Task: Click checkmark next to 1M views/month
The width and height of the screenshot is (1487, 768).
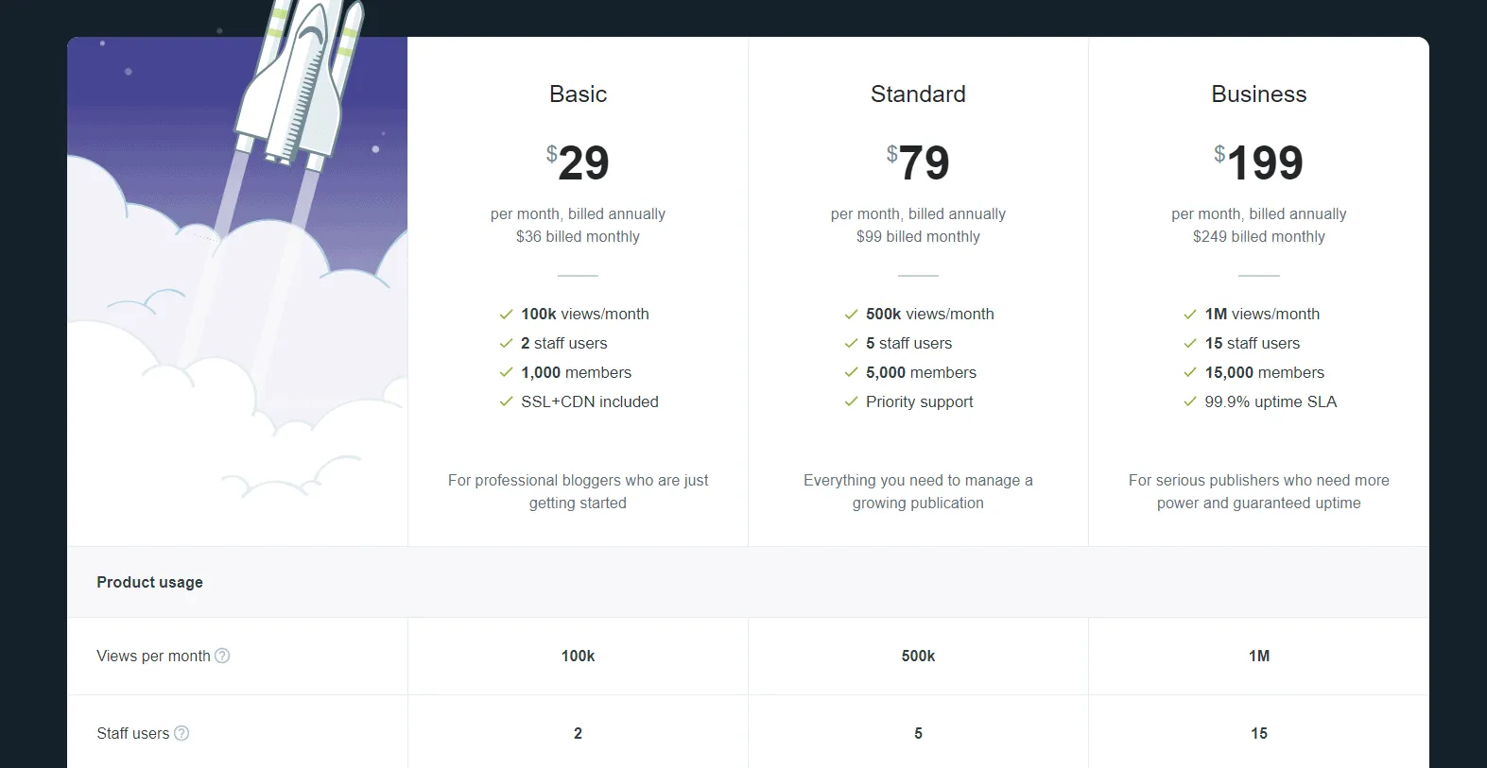Action: [x=1190, y=315]
